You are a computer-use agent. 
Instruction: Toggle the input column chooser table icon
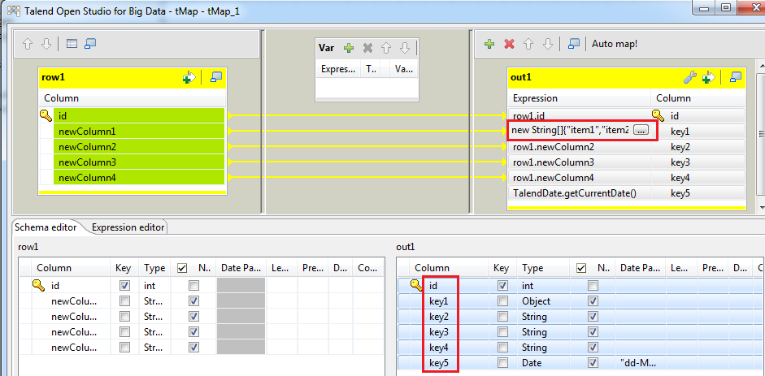[72, 44]
